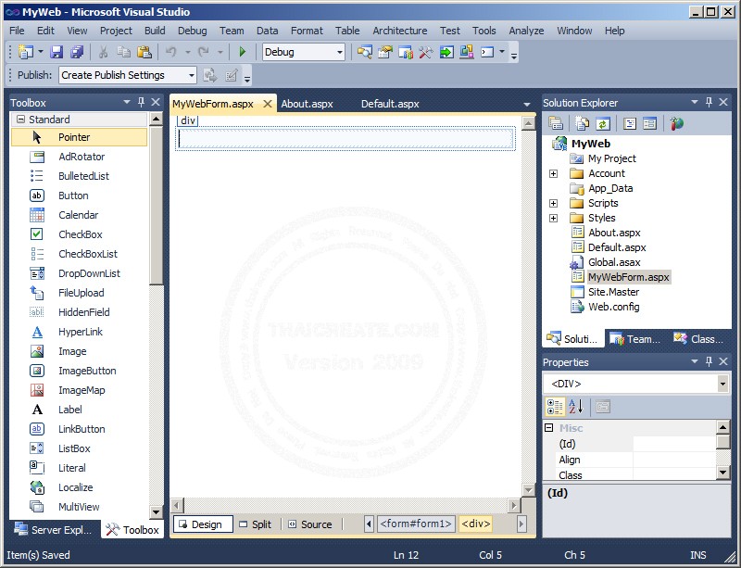Open the document tabs list dropdown arrow

pos(527,104)
